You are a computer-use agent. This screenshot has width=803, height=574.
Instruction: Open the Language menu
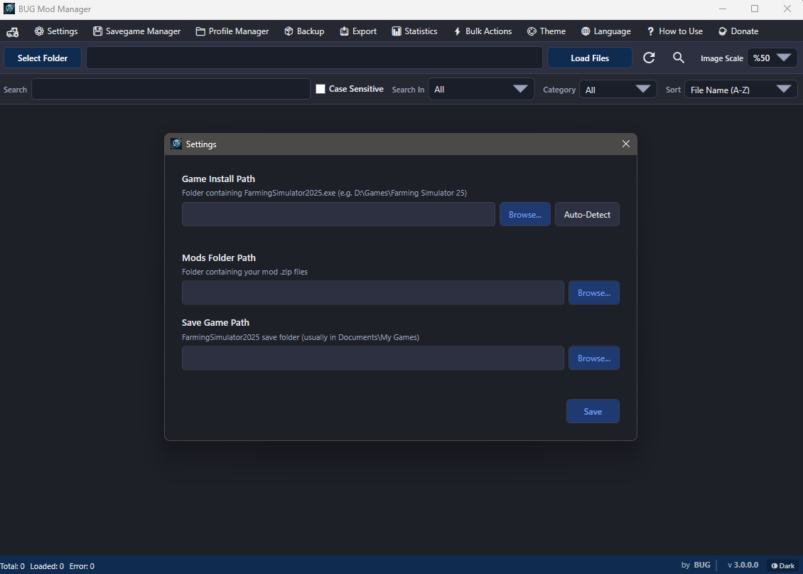(605, 31)
